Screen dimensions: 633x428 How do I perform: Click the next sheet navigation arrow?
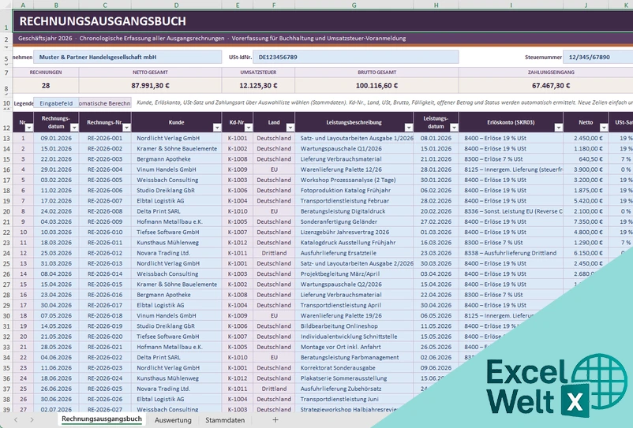(32, 420)
